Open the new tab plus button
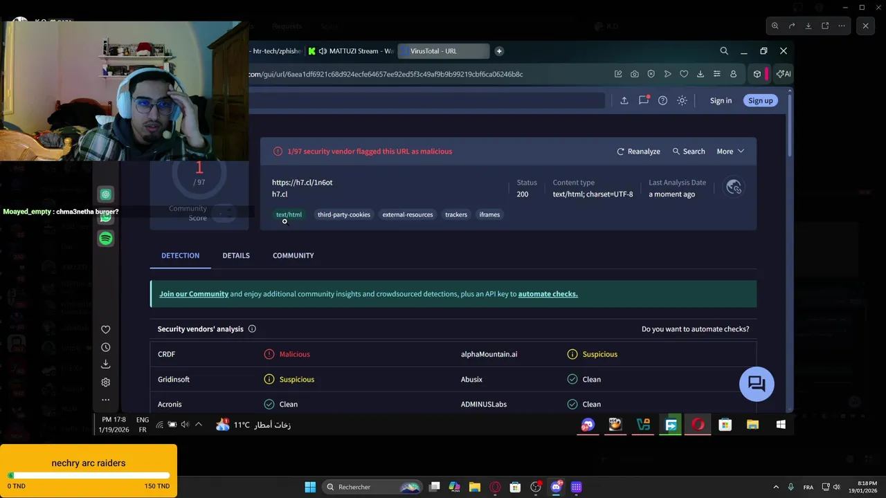Screen dimensions: 886x498 click(x=499, y=50)
